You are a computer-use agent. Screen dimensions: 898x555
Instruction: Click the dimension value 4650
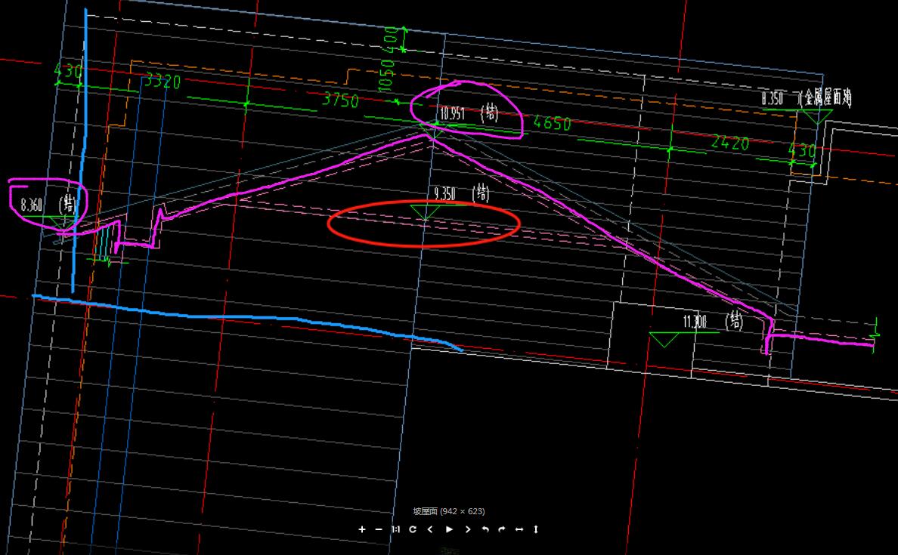point(552,123)
